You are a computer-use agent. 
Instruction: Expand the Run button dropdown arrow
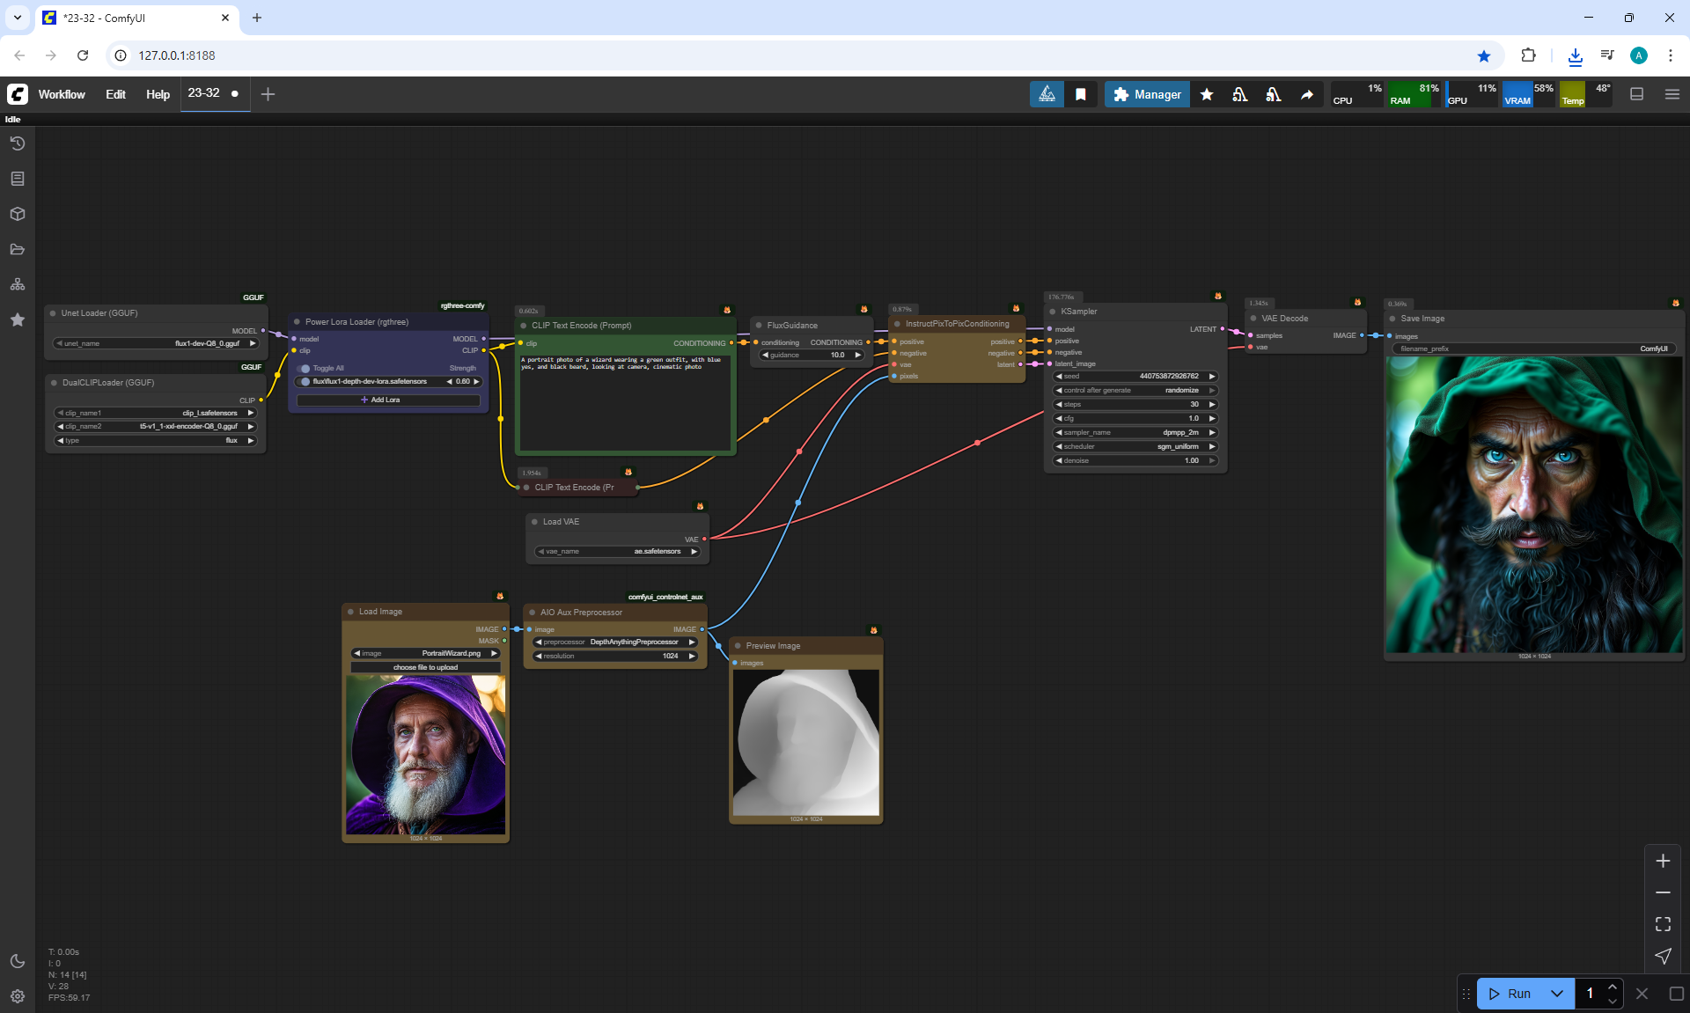pyautogui.click(x=1556, y=994)
